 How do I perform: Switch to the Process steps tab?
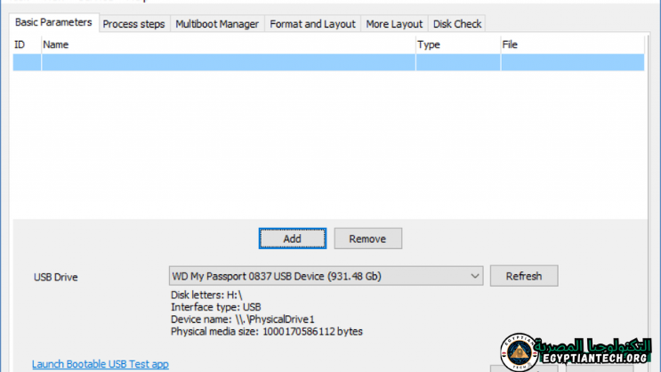coord(133,24)
